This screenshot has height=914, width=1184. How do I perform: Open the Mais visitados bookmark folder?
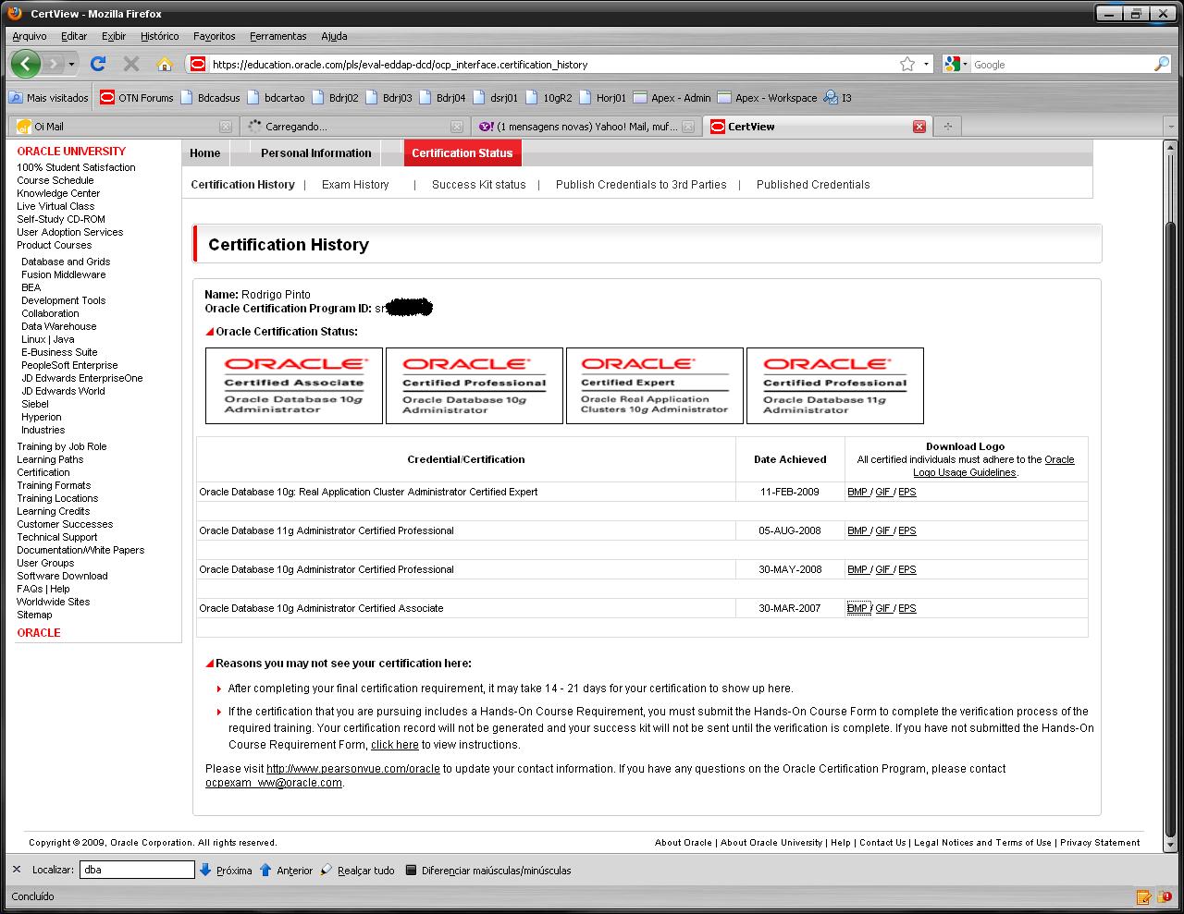coord(49,97)
